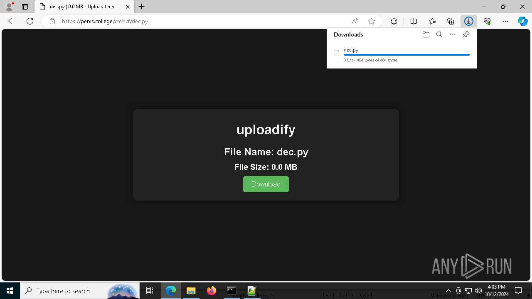
Task: Open Notepad++ from the taskbar
Action: pyautogui.click(x=252, y=291)
